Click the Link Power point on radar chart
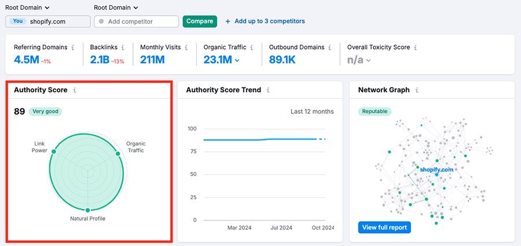Viewport: 521px width, 246px height. [54, 151]
